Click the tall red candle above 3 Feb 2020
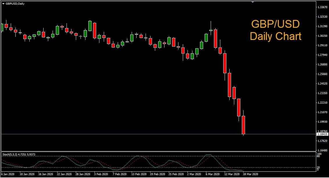329x178 pixels. coord(94,30)
